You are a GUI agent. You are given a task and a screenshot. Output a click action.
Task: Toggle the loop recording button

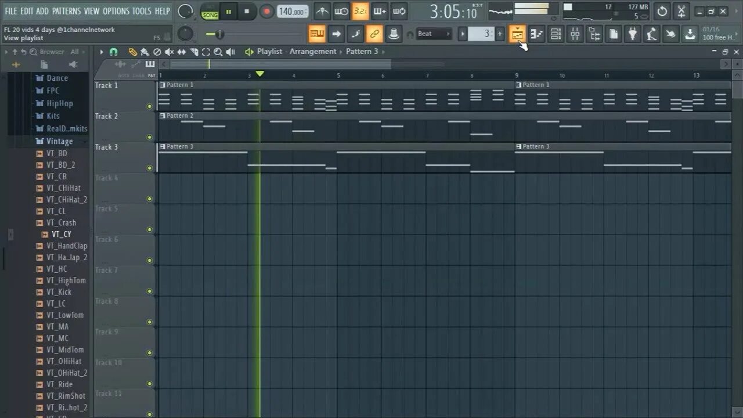[x=399, y=11]
